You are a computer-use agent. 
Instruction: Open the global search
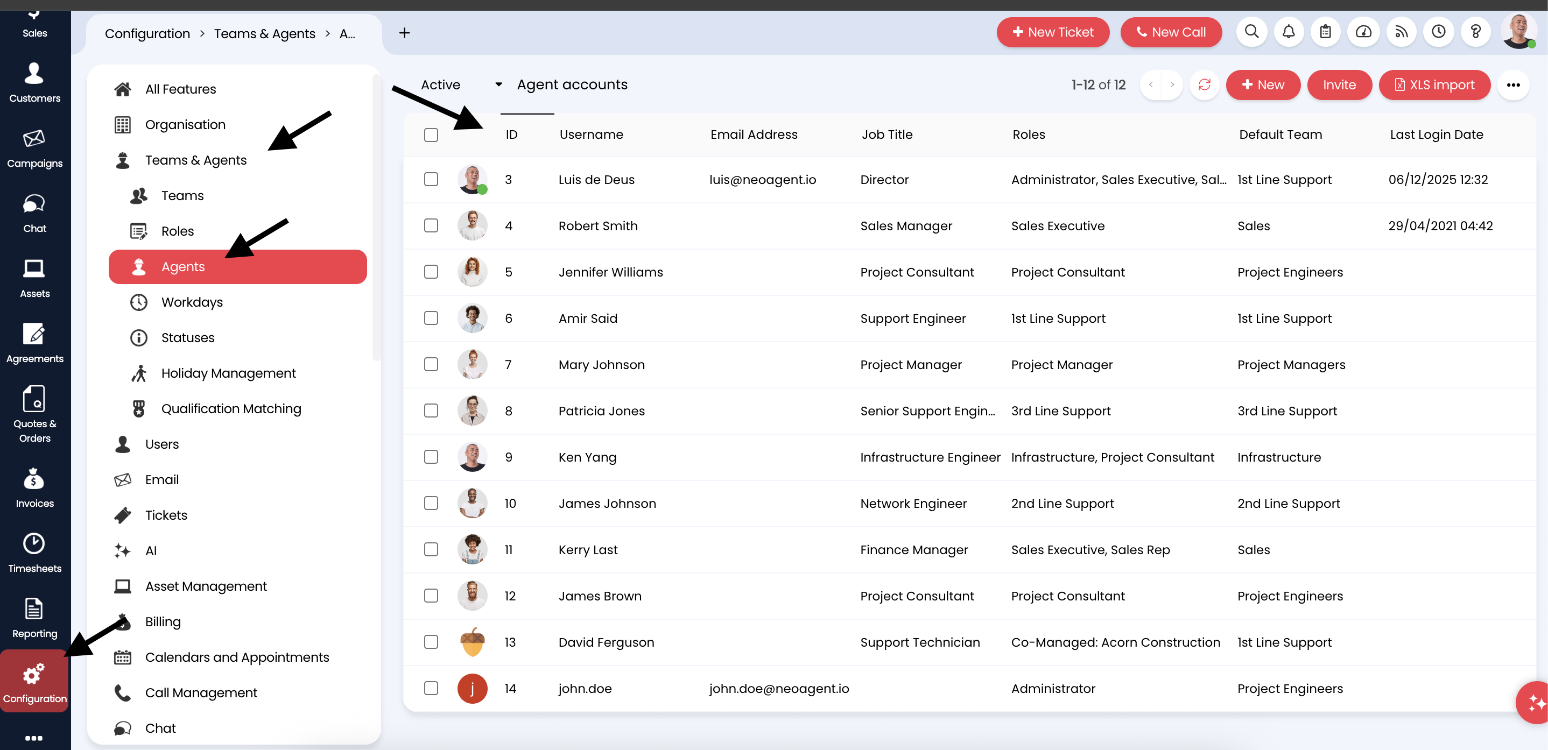(1252, 32)
